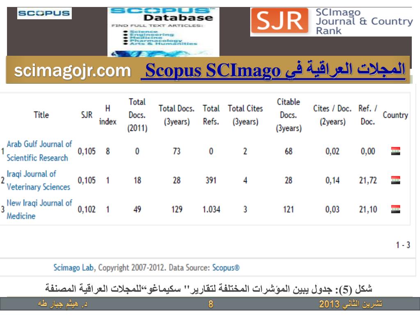Click the small Scopus logo
This screenshot has height=315, width=420.
pos(44,13)
